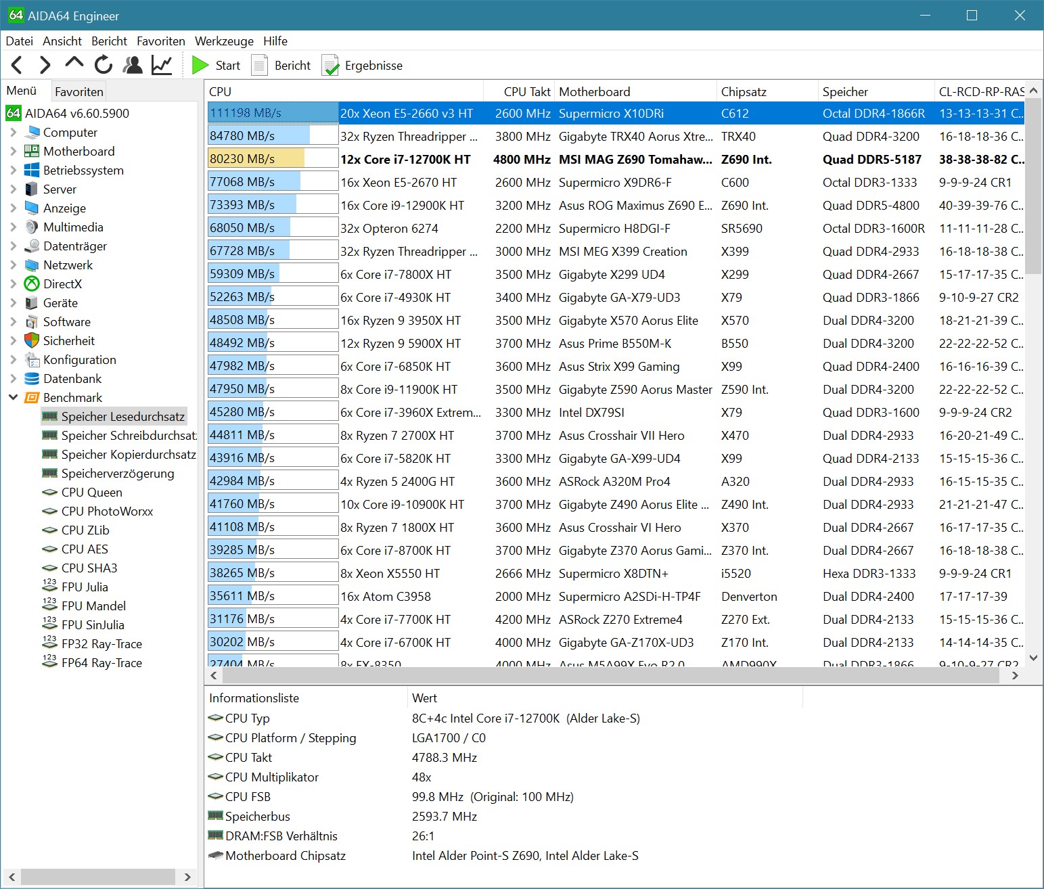Select the Computer icon in the tree
Viewport: 1044px width, 889px height.
[x=32, y=133]
